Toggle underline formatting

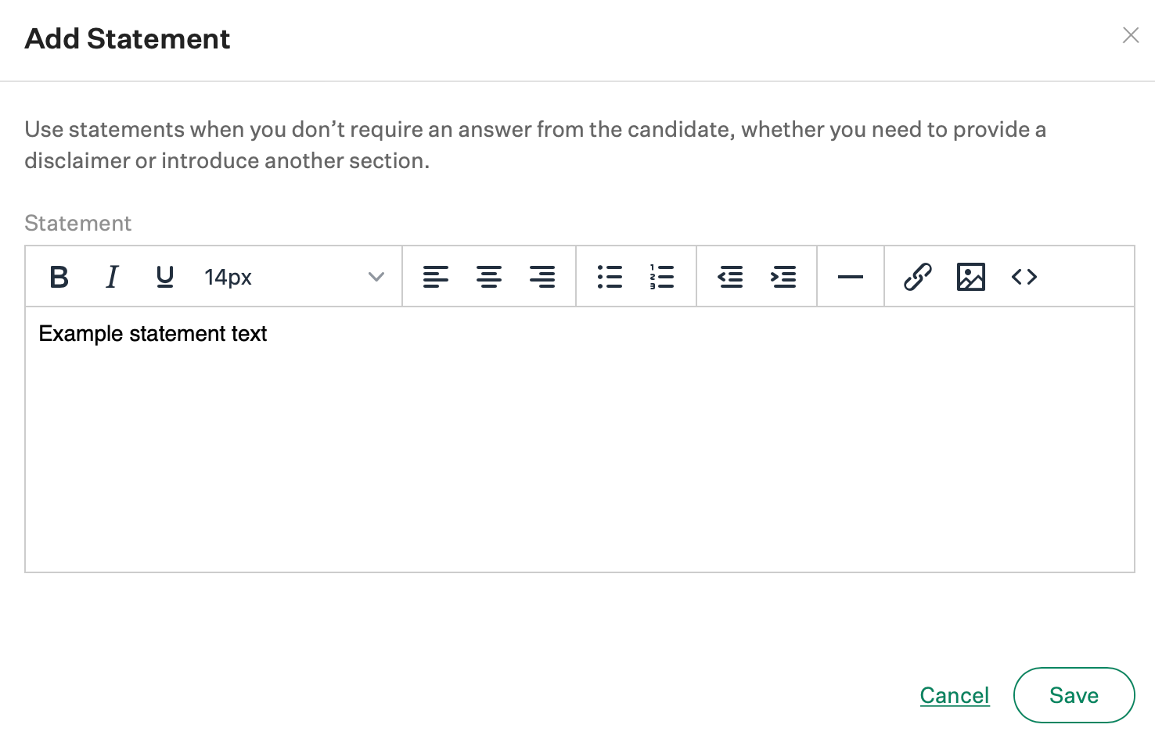pos(164,277)
